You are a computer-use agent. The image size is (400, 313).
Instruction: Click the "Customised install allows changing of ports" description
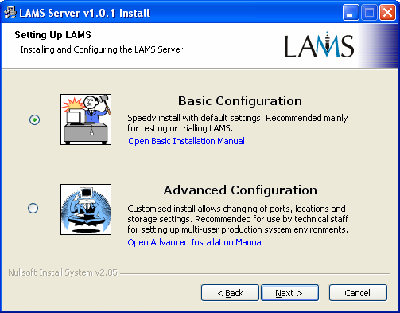coord(238,219)
